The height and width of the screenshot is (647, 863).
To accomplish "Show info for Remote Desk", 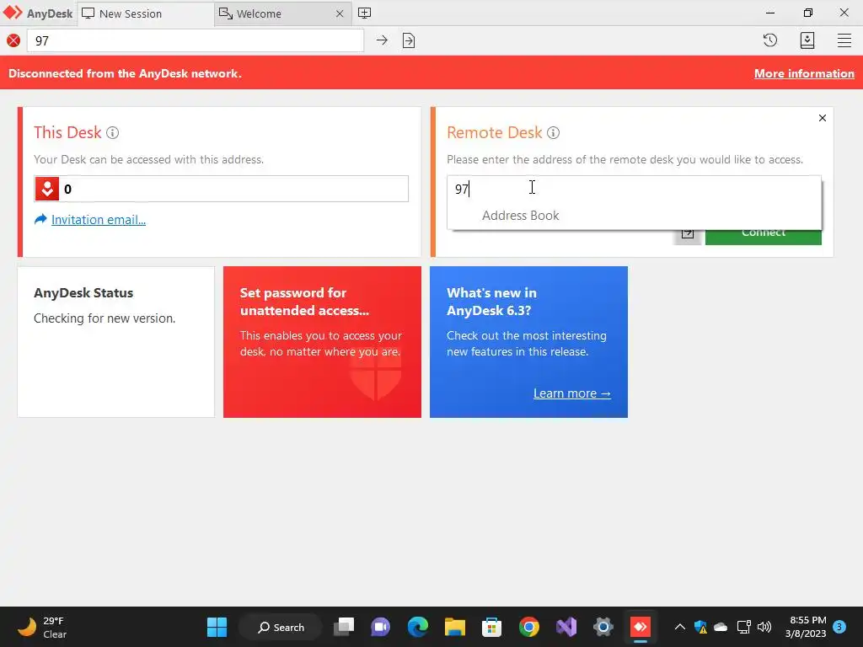I will [553, 132].
